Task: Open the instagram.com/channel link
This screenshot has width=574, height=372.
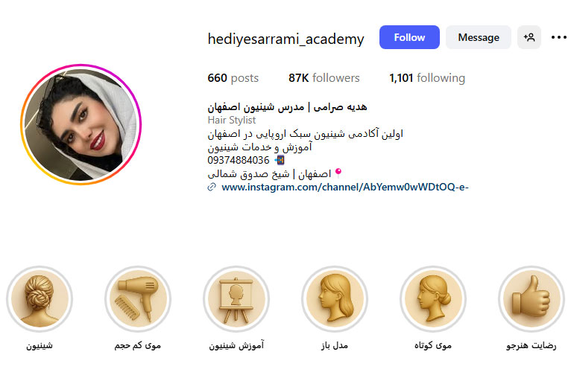Action: coord(345,187)
